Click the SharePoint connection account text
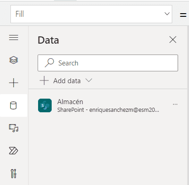This screenshot has height=185, width=189. point(108,110)
